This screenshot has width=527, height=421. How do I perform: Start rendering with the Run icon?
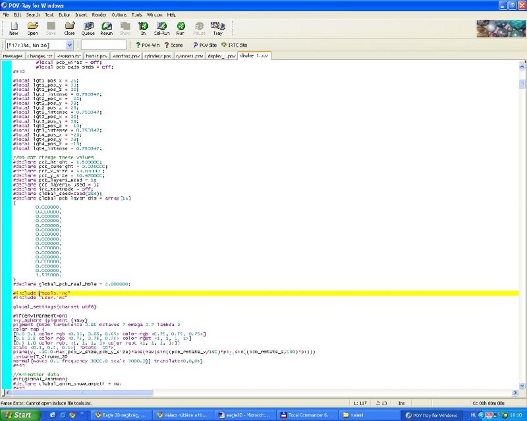click(180, 28)
